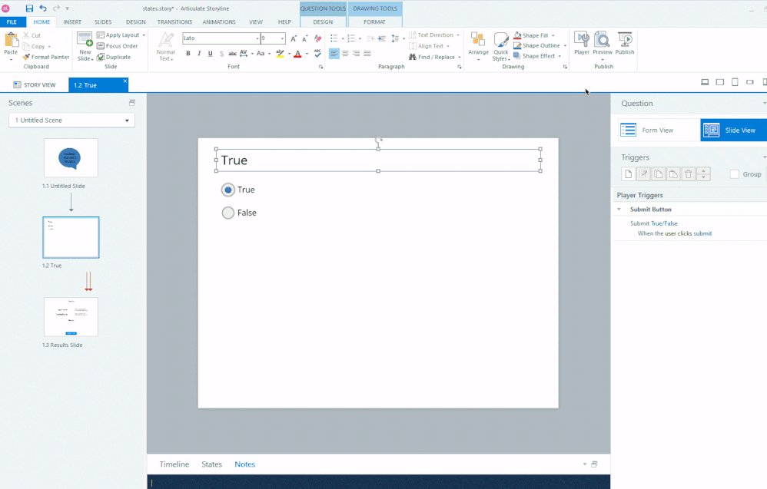The height and width of the screenshot is (489, 767).
Task: Apply bold formatting to text
Action: click(x=188, y=54)
